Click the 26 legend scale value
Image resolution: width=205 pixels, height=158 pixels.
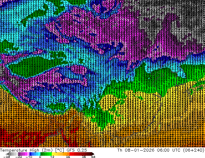[x=68, y=157]
